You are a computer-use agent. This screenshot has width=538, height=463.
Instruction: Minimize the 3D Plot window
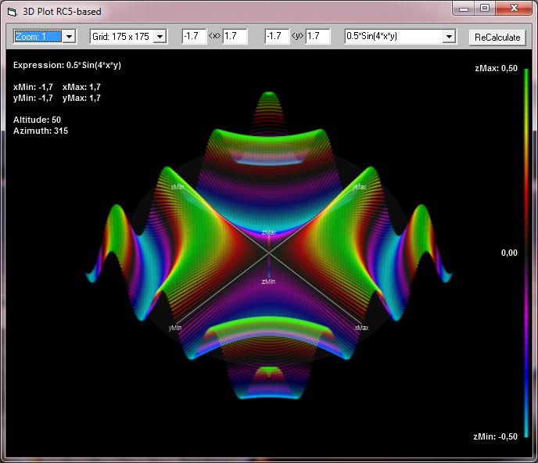(464, 9)
